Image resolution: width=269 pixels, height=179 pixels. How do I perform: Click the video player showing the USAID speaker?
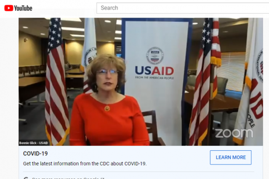(141, 82)
